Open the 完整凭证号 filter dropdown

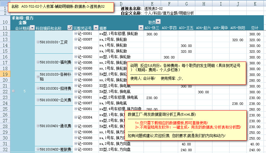click(96, 28)
